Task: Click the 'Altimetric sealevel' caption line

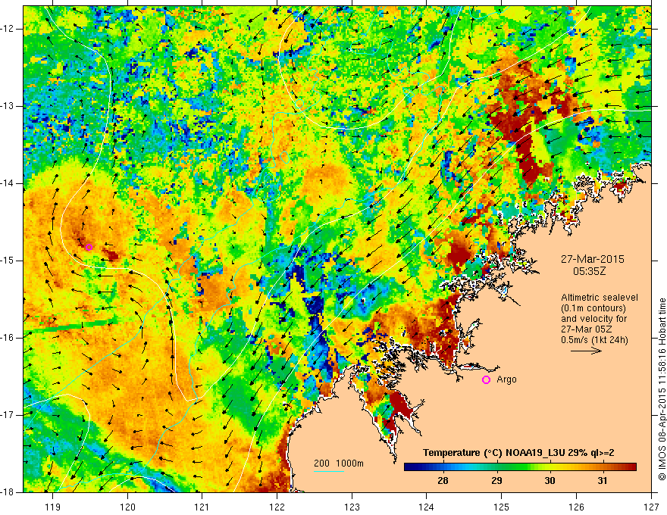Action: 600,298
